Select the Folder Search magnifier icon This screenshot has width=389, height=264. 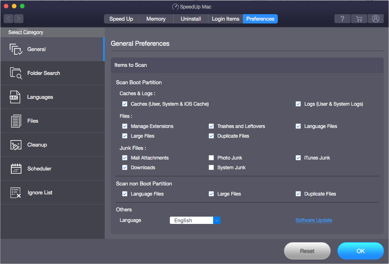pos(16,73)
